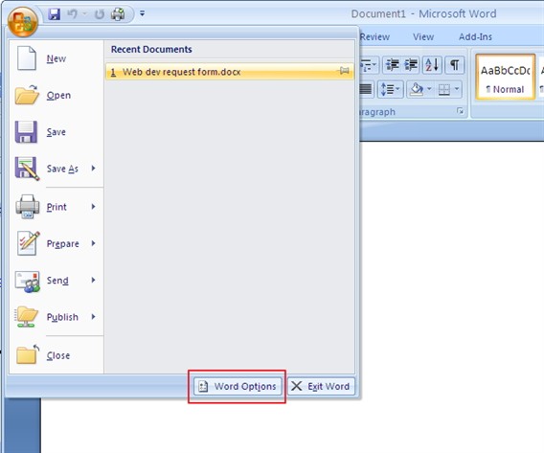Choose Save from the Office menu
Viewport: 544px width, 453px height.
[x=57, y=132]
